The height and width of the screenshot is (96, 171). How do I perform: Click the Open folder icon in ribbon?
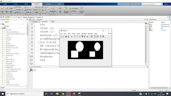(x=7, y=8)
